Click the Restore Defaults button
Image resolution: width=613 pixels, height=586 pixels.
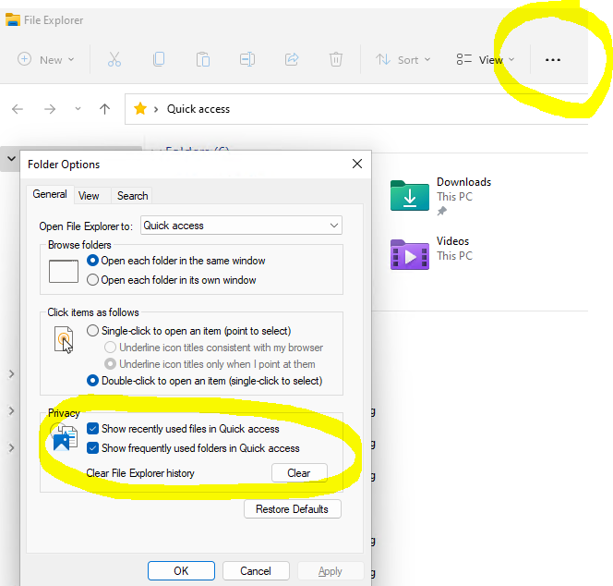292,509
